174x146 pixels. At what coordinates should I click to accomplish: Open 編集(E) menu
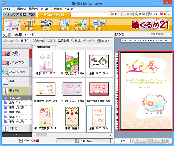tap(22, 9)
